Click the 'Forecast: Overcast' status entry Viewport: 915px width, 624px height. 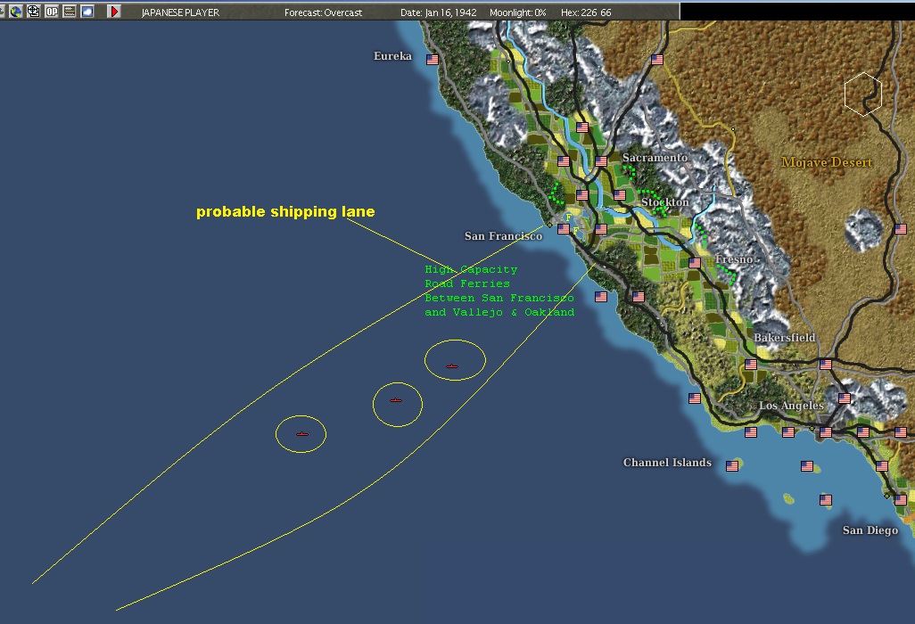(324, 12)
